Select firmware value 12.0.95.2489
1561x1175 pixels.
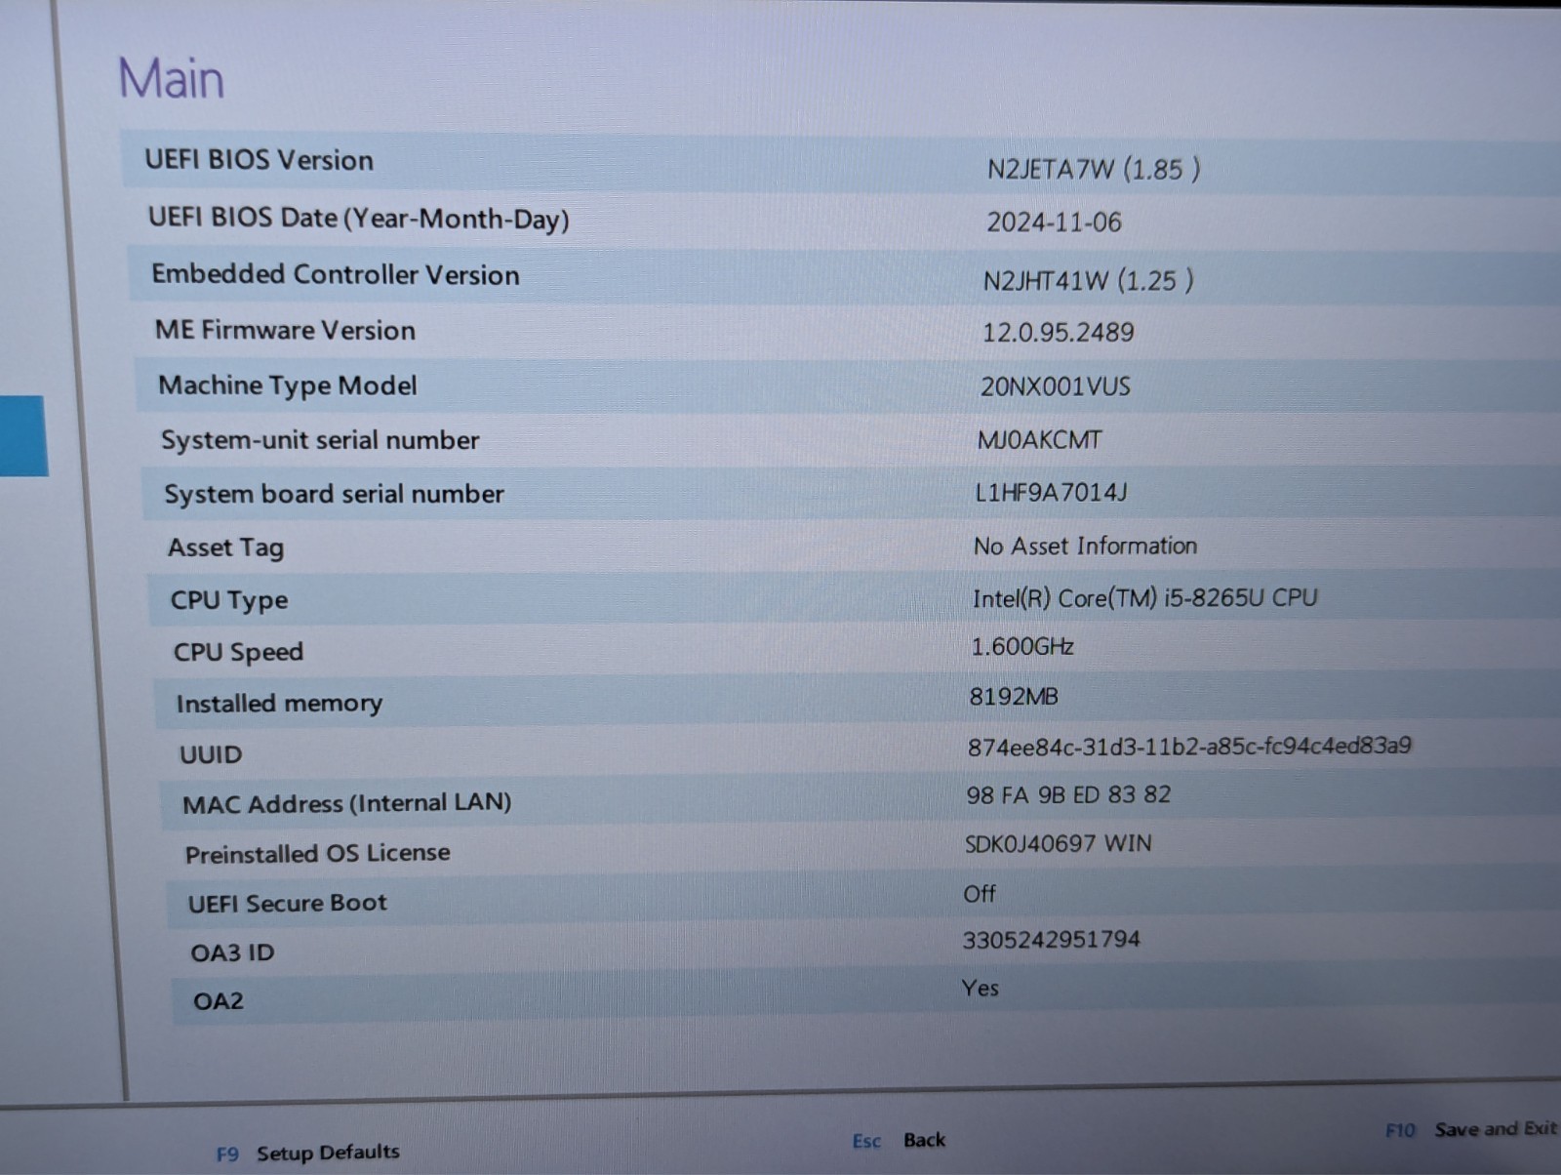coord(1058,333)
